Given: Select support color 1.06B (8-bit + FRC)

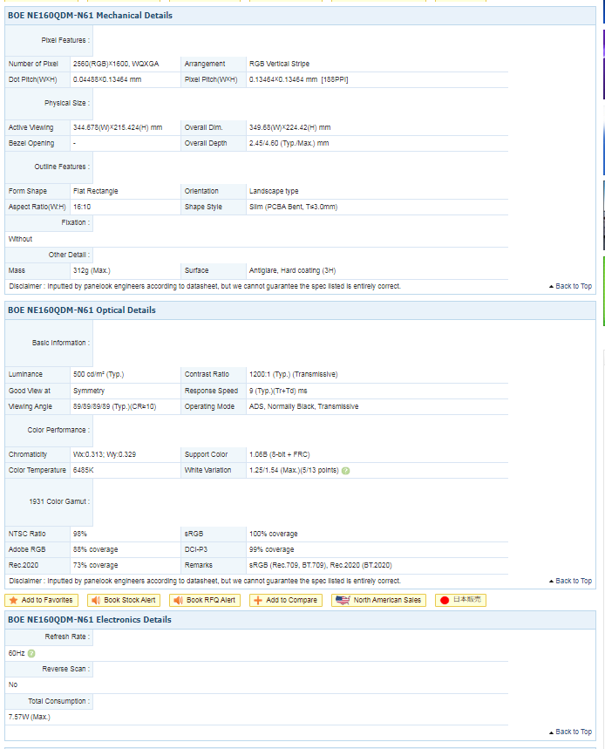Looking at the screenshot, I should [x=279, y=455].
